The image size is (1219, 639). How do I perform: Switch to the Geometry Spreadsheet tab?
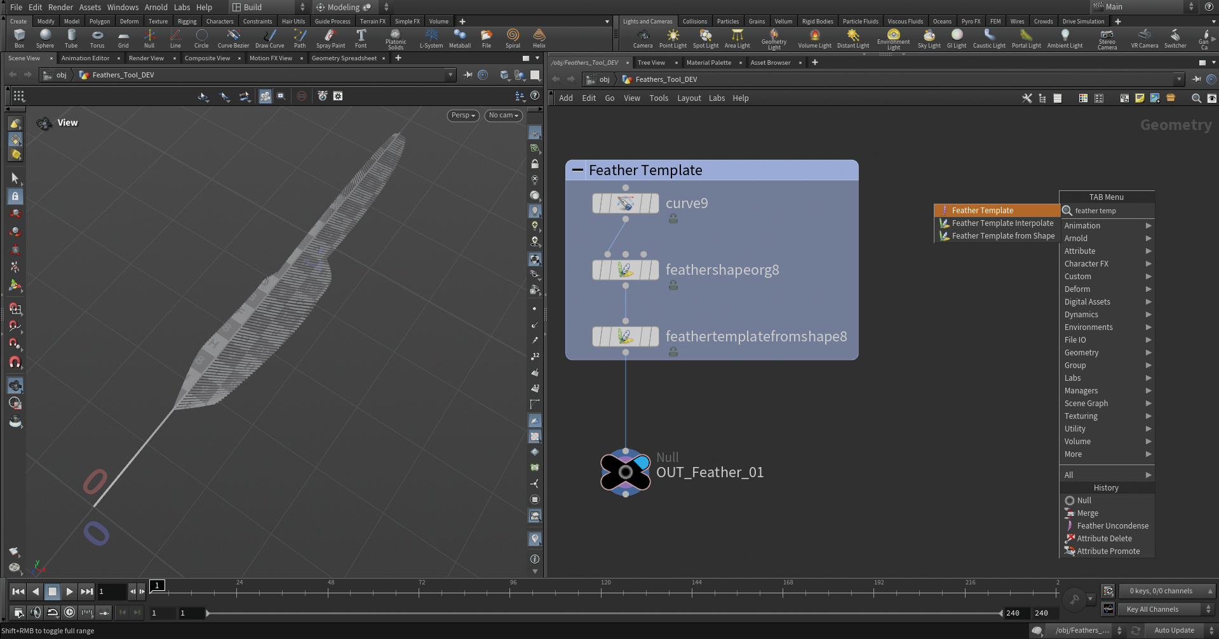(344, 58)
